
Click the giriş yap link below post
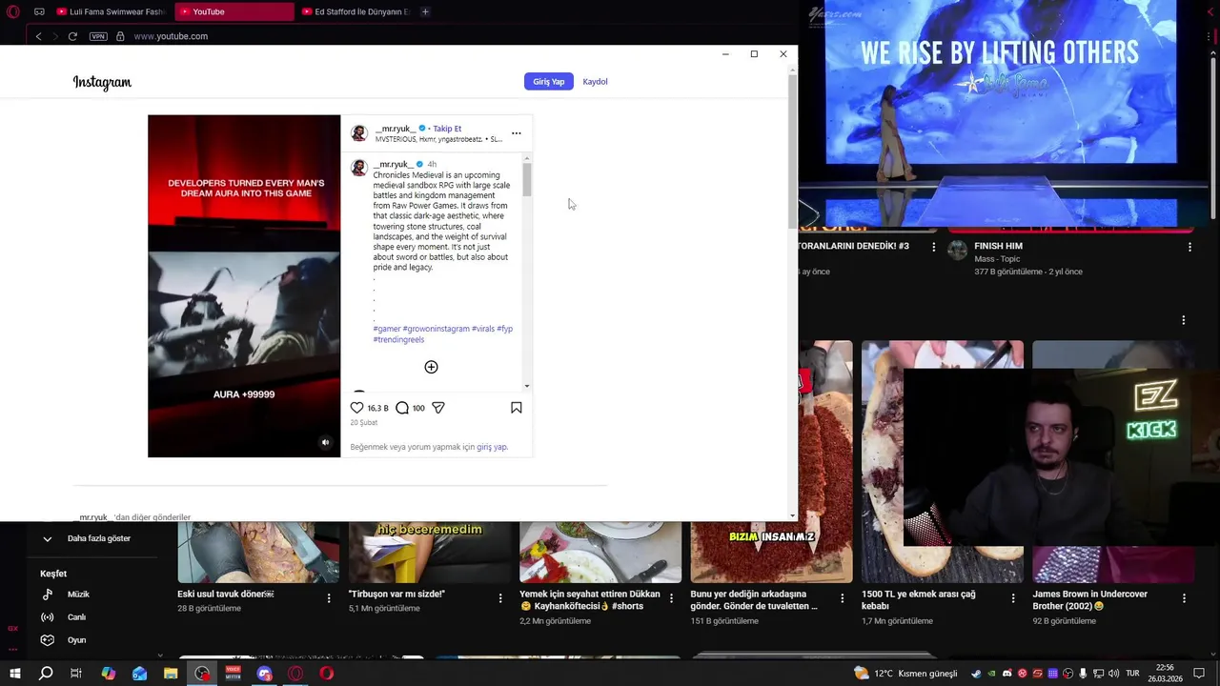coord(492,447)
